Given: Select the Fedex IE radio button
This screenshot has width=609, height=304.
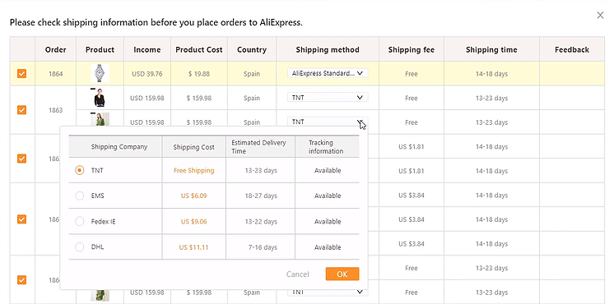Looking at the screenshot, I should click(x=80, y=221).
